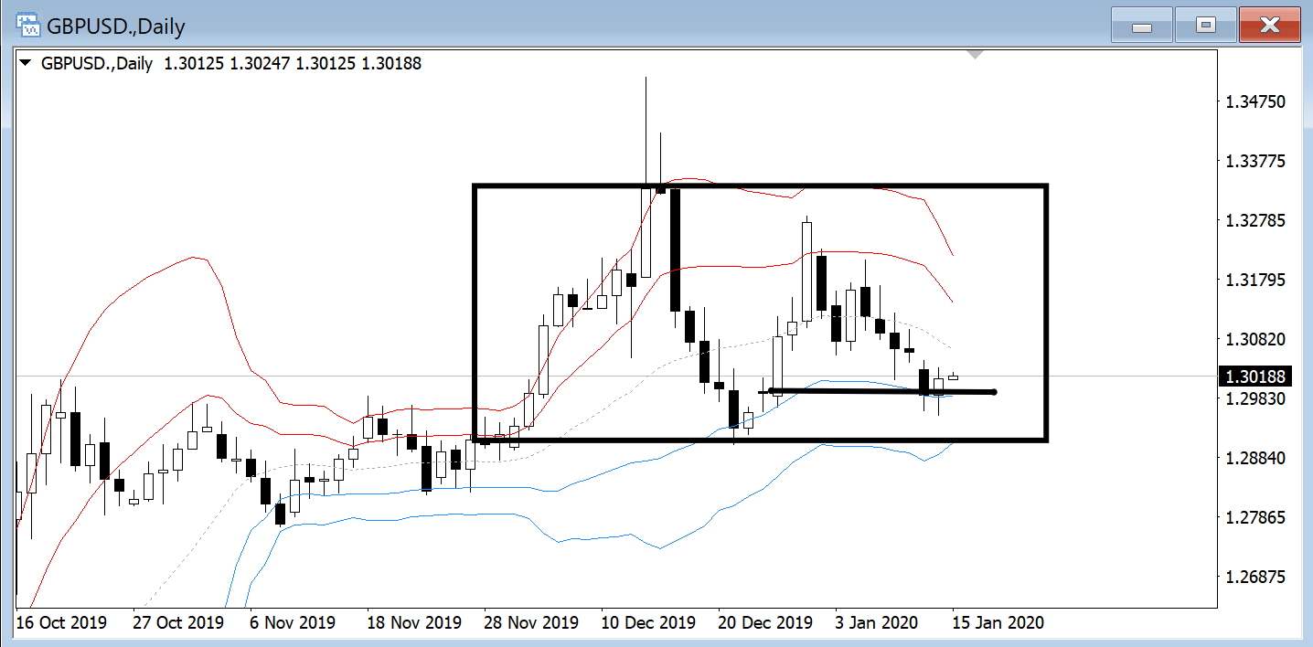The width and height of the screenshot is (1313, 647).
Task: Open the GBPUSD chart header triangle menu
Action: click(25, 64)
